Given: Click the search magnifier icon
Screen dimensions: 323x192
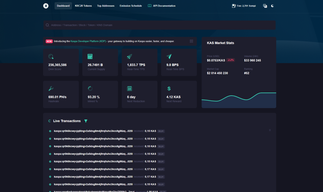Looking at the screenshot, I should pos(47,25).
